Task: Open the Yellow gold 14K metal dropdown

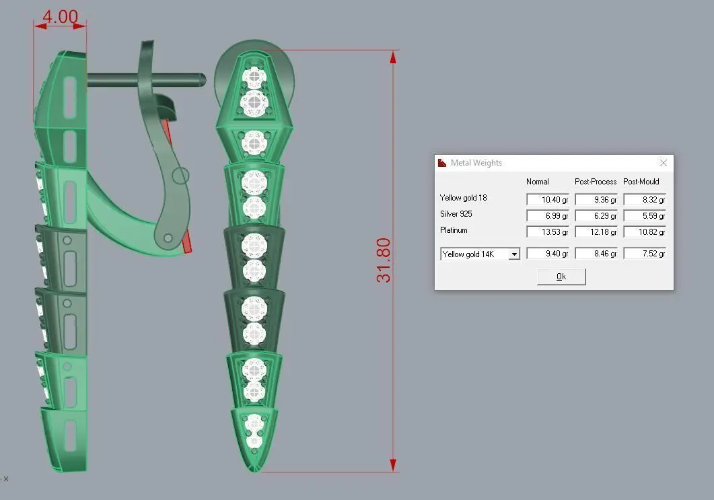Action: coord(480,254)
